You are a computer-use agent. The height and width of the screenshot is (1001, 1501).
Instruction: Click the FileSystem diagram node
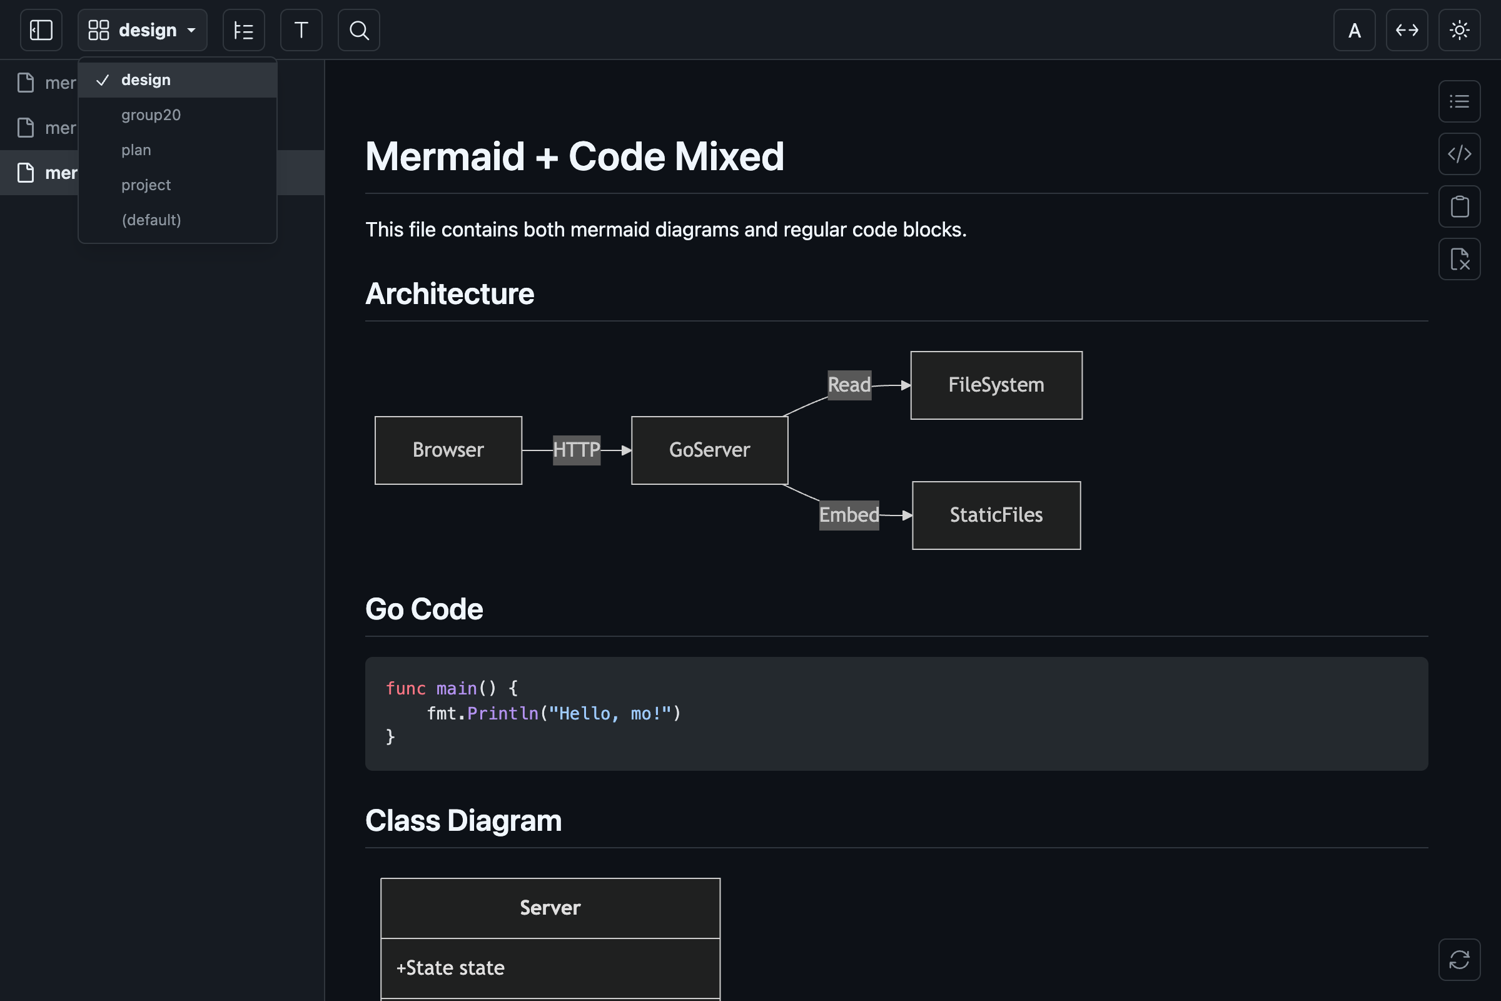click(996, 385)
